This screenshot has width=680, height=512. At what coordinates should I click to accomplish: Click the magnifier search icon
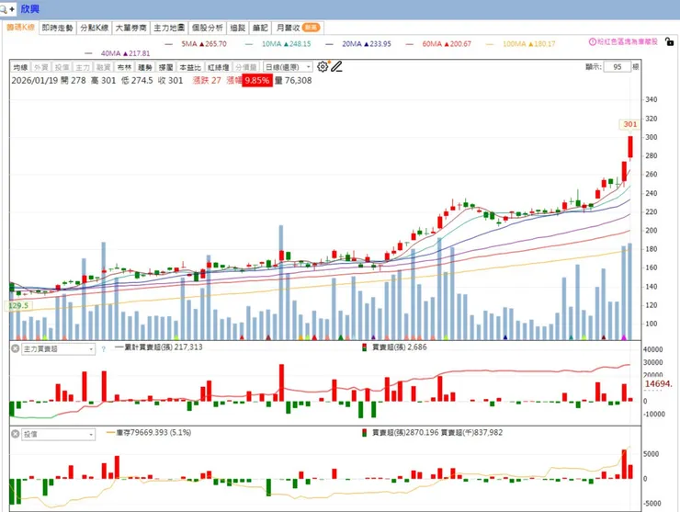(3, 9)
